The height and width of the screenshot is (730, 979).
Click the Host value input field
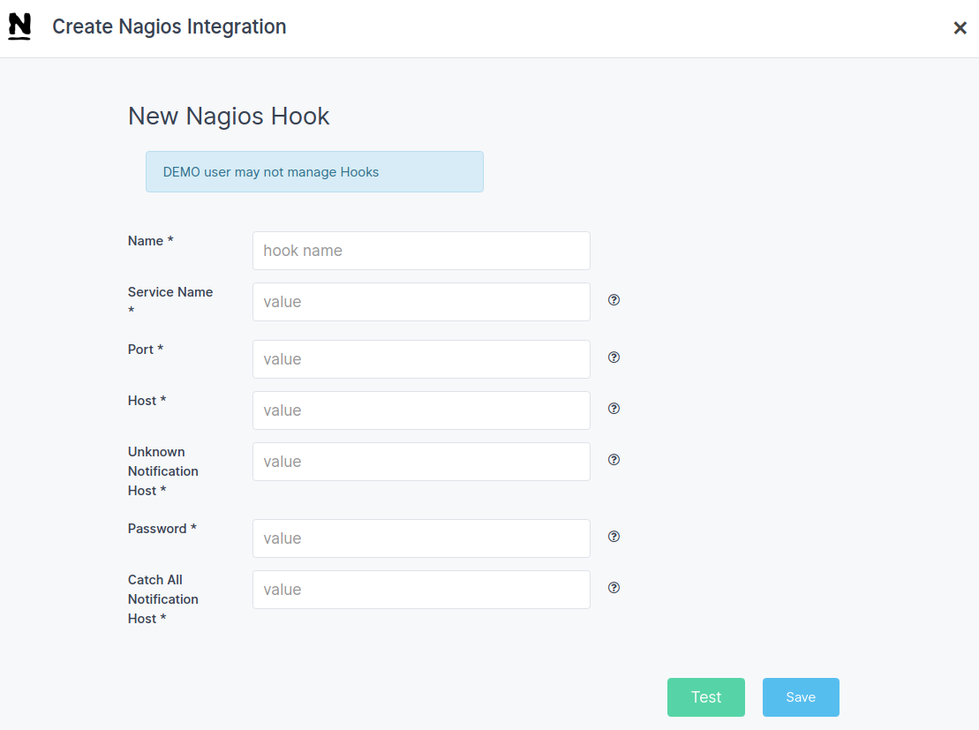click(x=421, y=410)
